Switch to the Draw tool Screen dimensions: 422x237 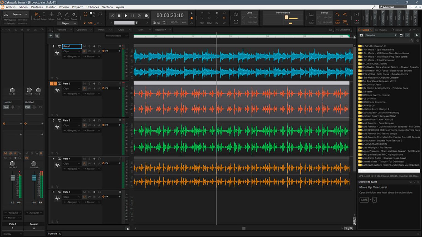pyautogui.click(x=66, y=15)
